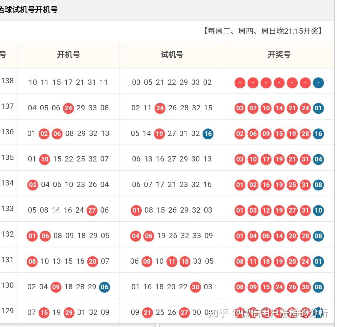Select issue number 135 in the first column

(7, 157)
